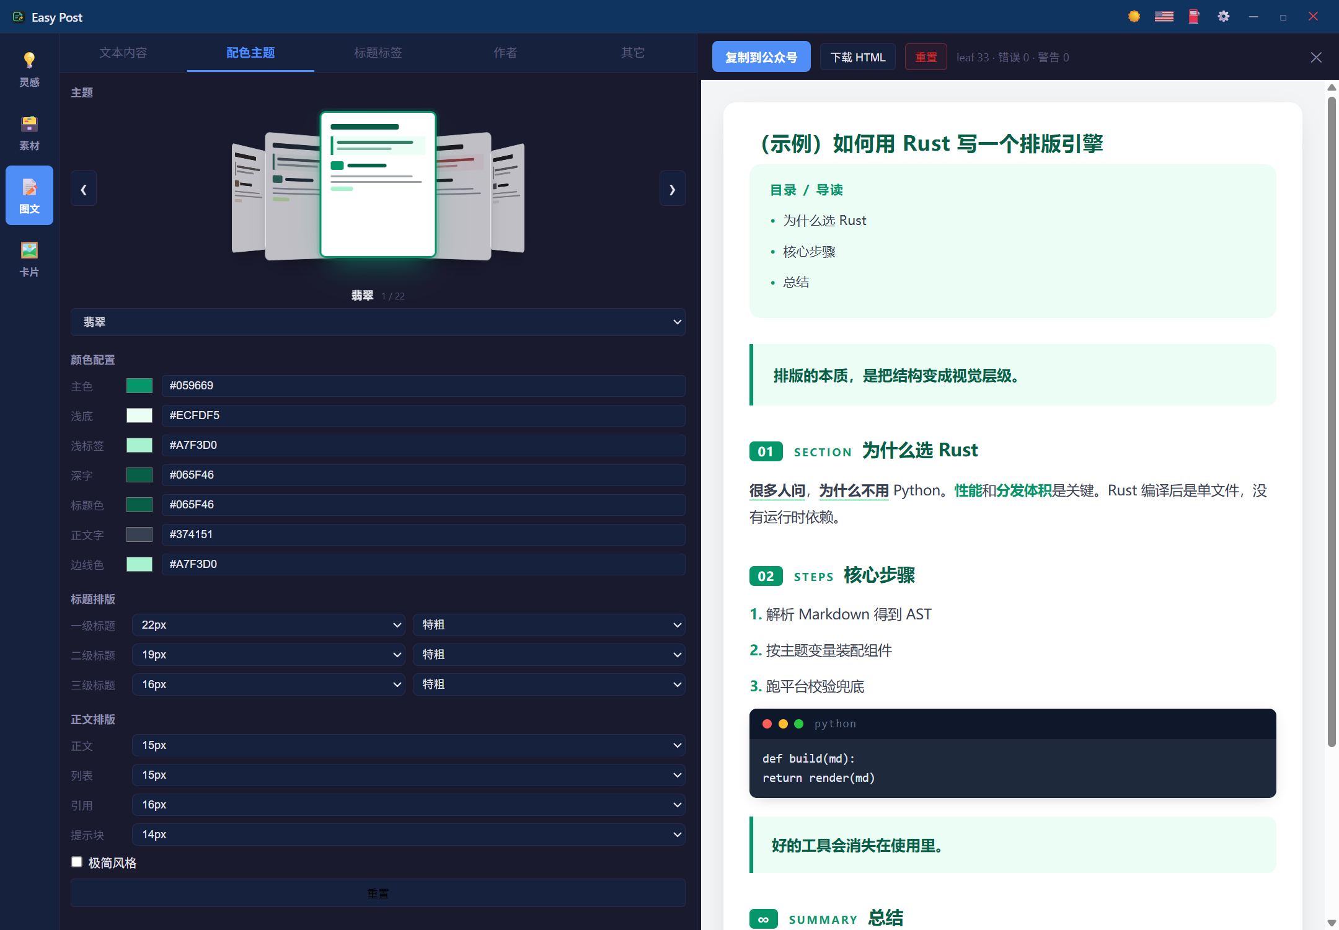Click the 主色 #059669 hex input field
1339x930 pixels.
(423, 386)
